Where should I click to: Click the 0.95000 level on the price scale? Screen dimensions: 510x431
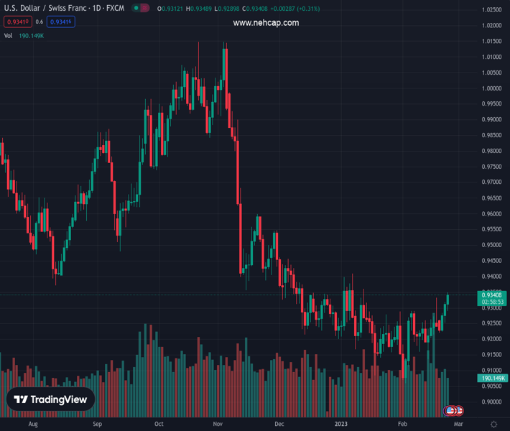[492, 245]
